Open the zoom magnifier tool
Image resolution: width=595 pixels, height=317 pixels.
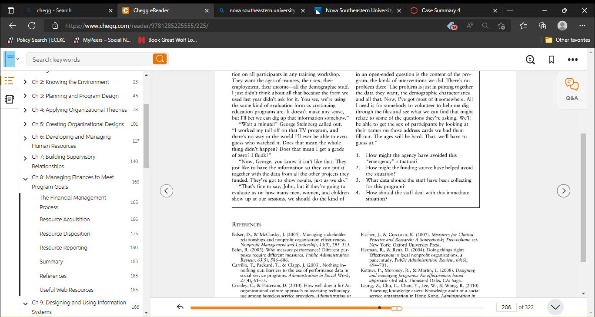pyautogui.click(x=530, y=60)
